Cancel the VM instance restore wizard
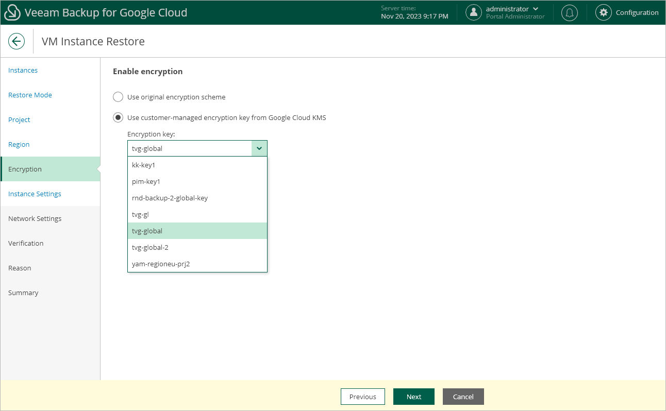Image resolution: width=666 pixels, height=411 pixels. pos(463,397)
